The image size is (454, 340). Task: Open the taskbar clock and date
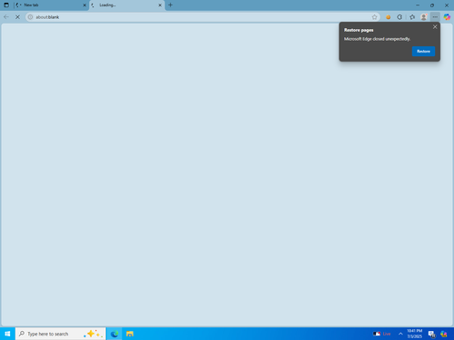pos(414,334)
